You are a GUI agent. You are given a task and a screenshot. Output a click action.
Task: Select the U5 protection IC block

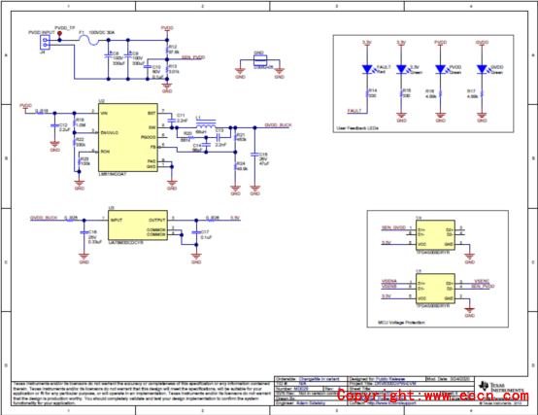[x=435, y=289]
